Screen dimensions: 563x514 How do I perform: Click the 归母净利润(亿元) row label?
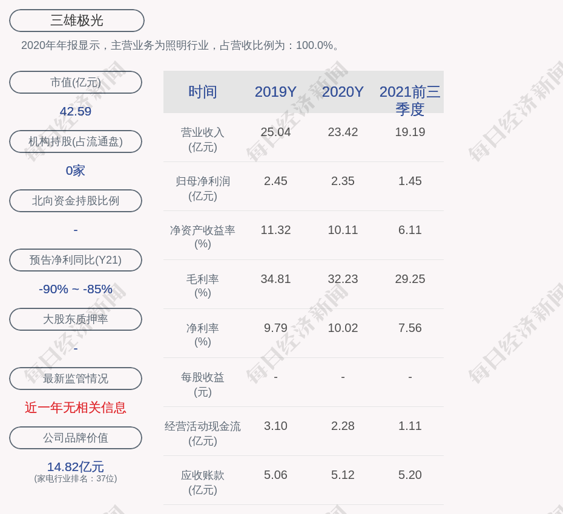pyautogui.click(x=203, y=189)
